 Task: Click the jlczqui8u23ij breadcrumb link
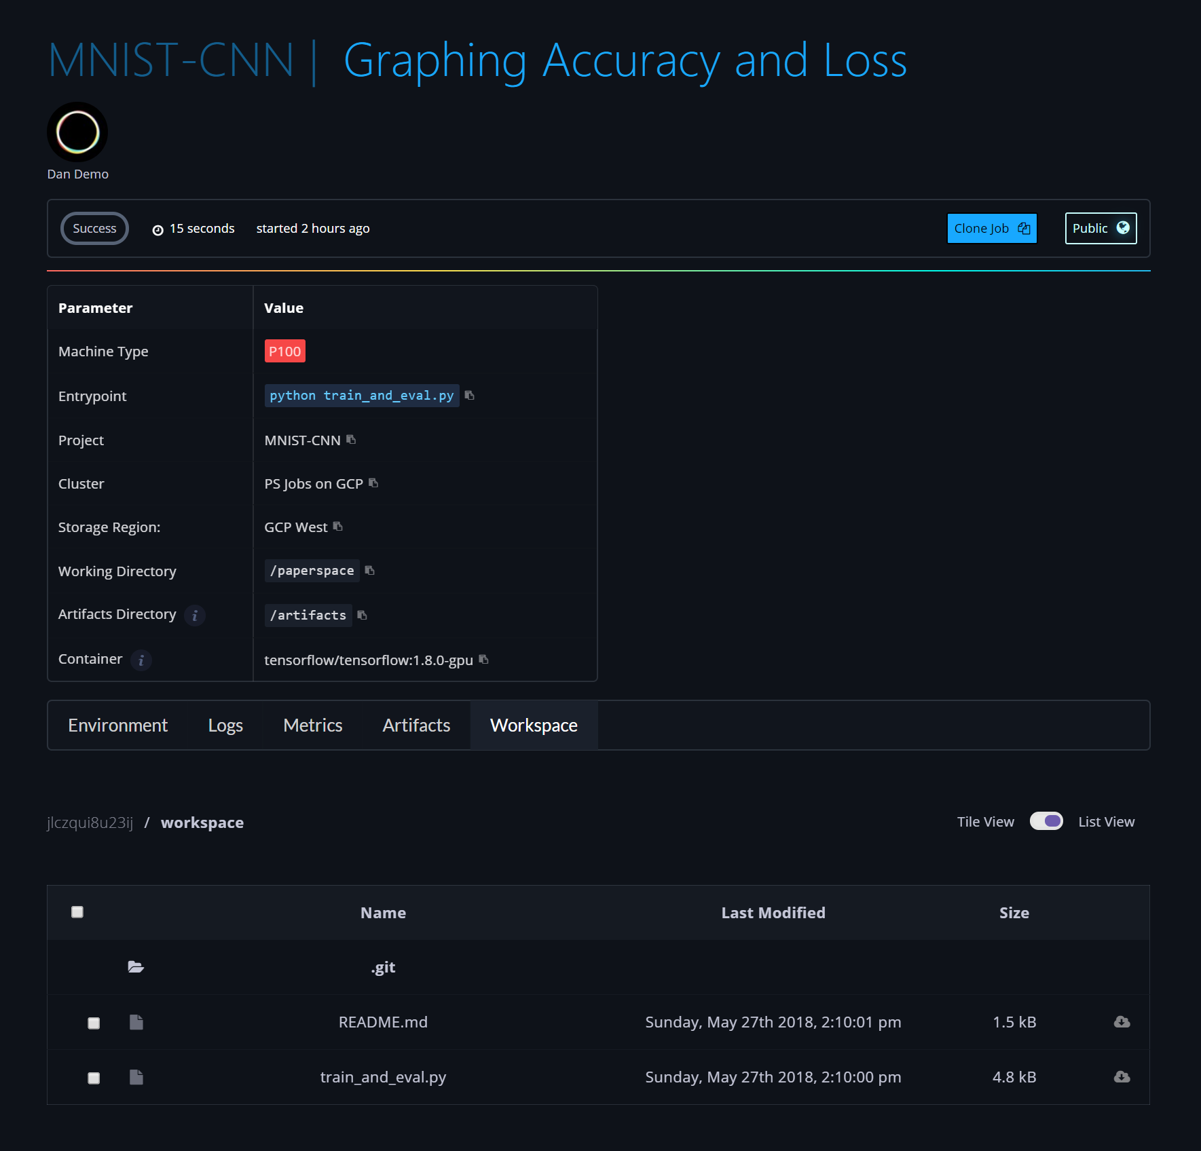coord(90,823)
